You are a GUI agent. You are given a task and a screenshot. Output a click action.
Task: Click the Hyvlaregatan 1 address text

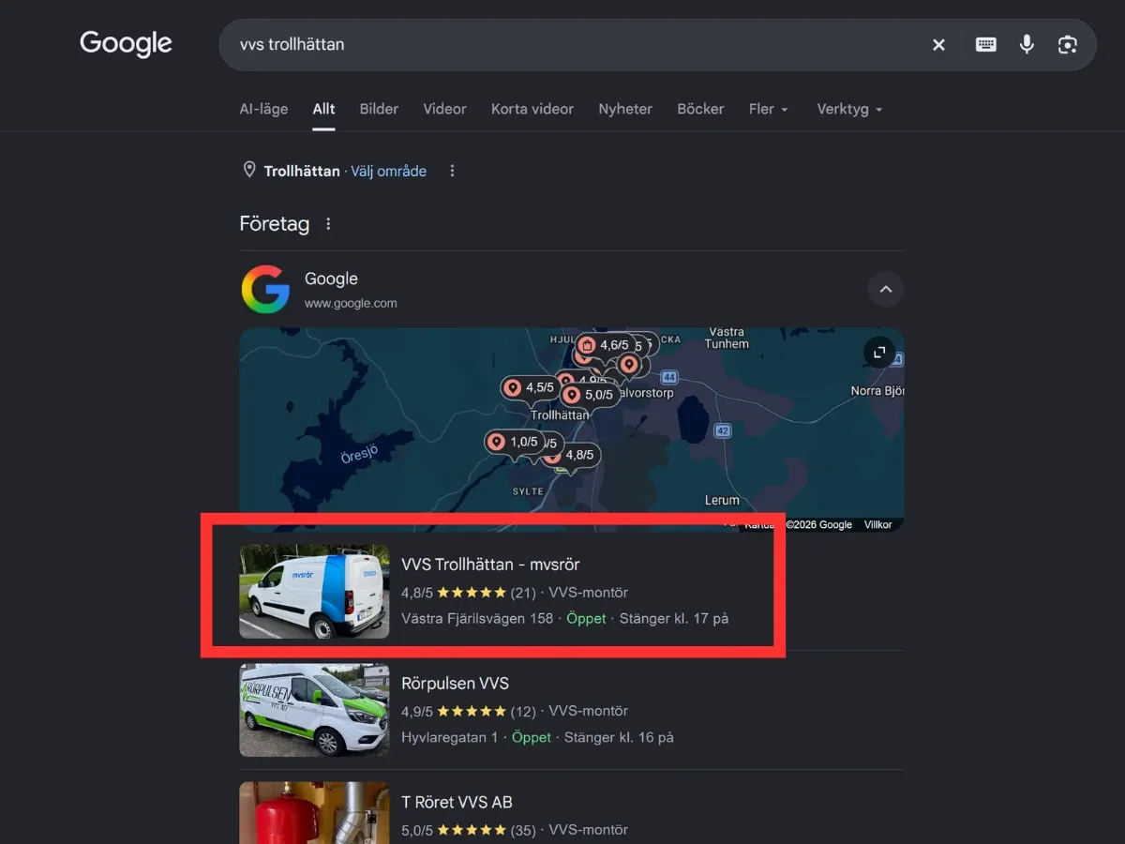(x=450, y=737)
